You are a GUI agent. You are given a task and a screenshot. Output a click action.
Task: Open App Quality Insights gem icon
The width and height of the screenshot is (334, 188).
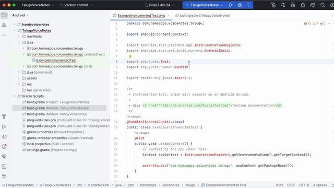pos(4,157)
